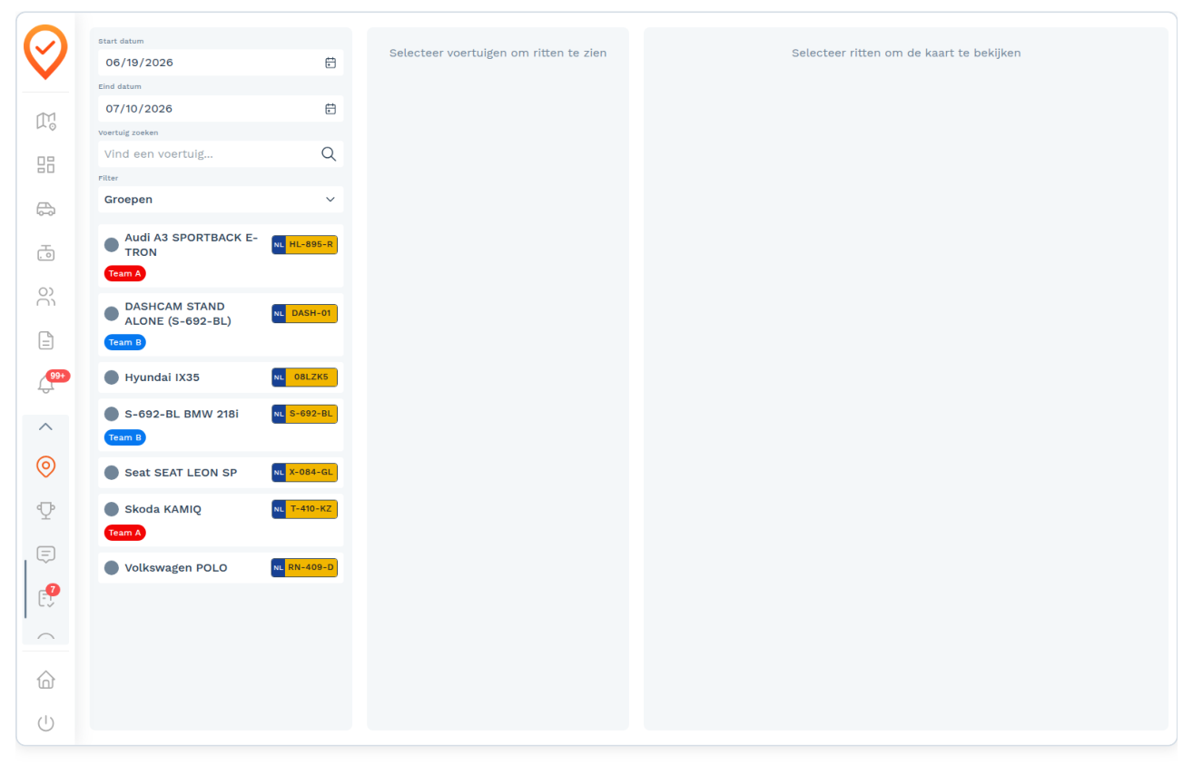1193x765 pixels.
Task: Click the Team A tag under Audi A3
Action: coord(125,273)
